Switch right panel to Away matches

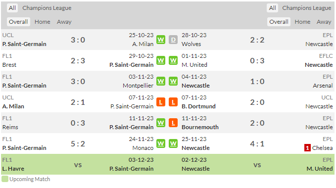pos(324,22)
